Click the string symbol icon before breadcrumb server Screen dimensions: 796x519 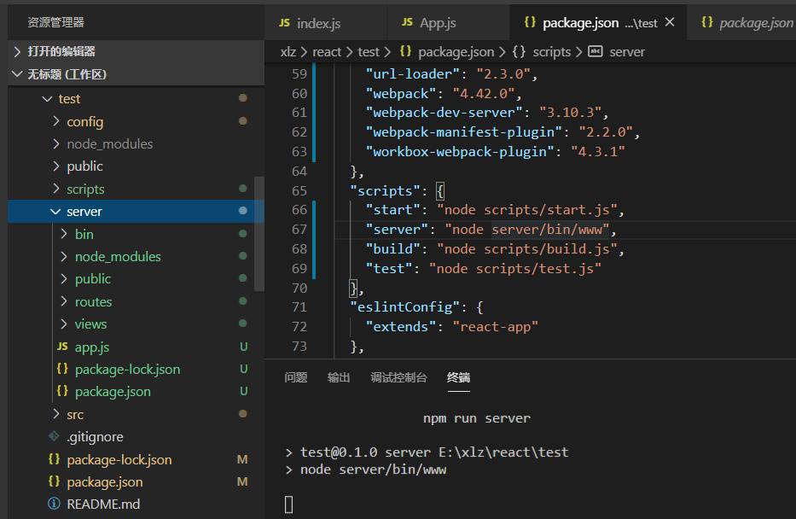pos(595,51)
